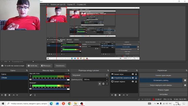This screenshot has width=188, height=106.
Task: Launch Yandex browser from taskbar
Action: (63, 103)
